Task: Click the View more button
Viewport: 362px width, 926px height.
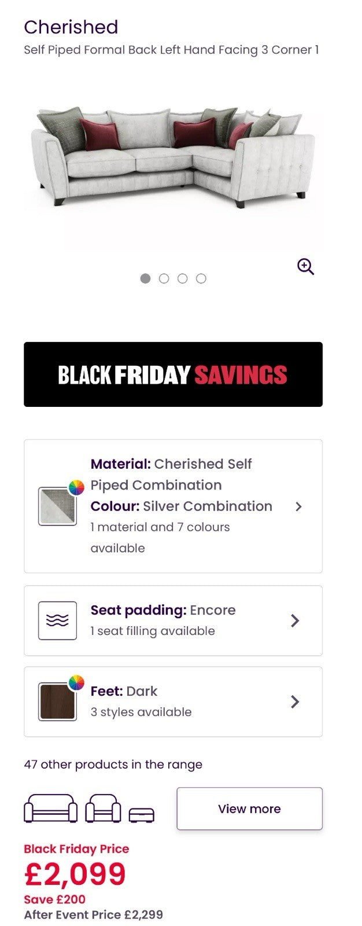Action: pyautogui.click(x=249, y=809)
